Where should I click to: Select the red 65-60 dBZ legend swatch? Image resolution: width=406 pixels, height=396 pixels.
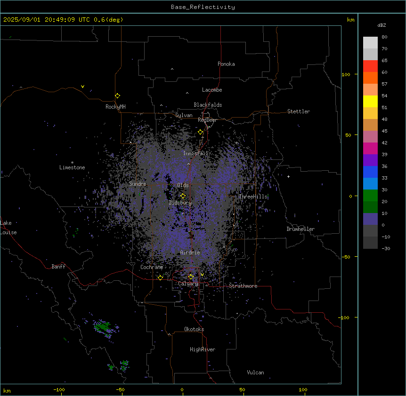[x=370, y=66]
